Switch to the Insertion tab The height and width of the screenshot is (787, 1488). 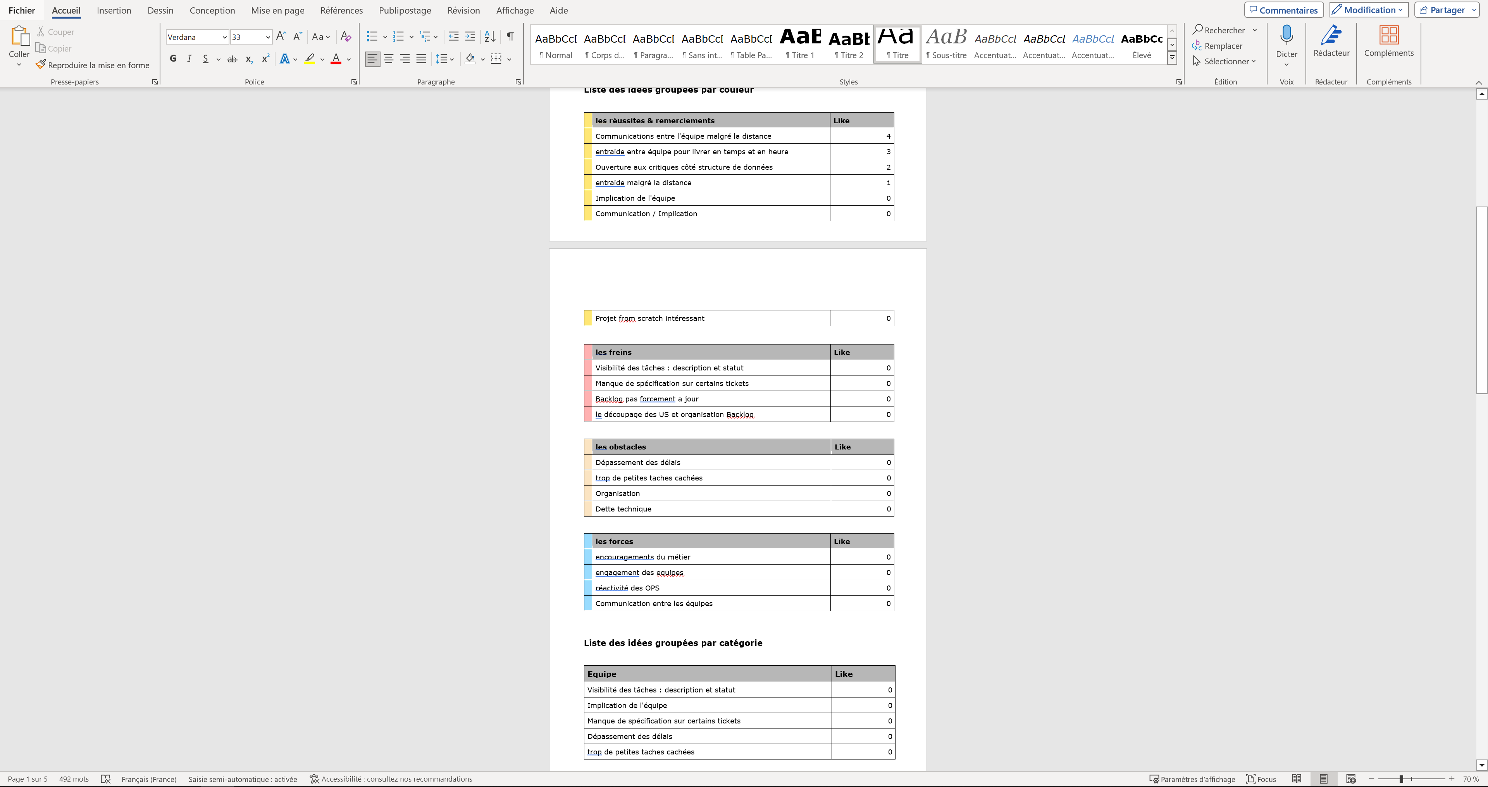pyautogui.click(x=114, y=10)
